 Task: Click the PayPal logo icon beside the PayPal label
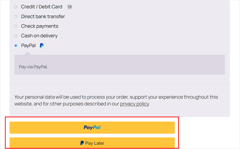point(42,45)
